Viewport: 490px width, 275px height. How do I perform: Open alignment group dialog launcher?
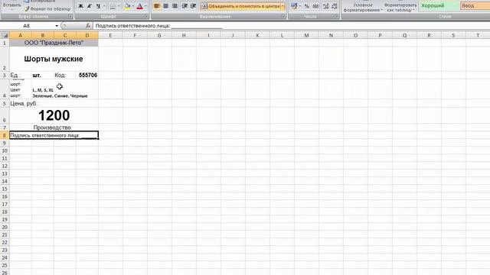tap(283, 16)
